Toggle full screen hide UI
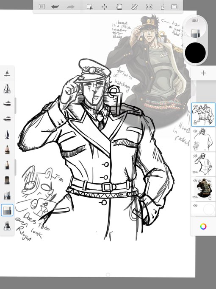This screenshot has width=216, height=289. pos(174,7)
